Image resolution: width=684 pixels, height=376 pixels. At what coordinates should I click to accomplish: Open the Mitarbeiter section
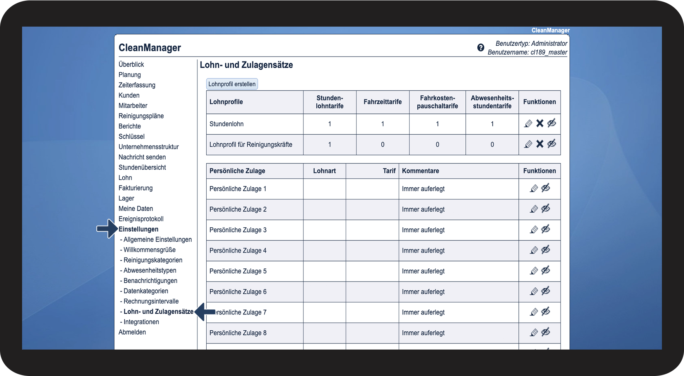(x=133, y=106)
